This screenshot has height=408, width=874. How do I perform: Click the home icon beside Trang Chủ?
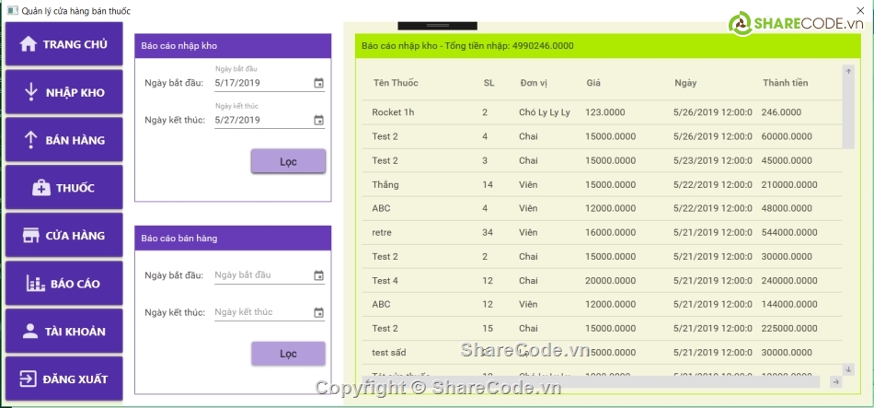28,44
